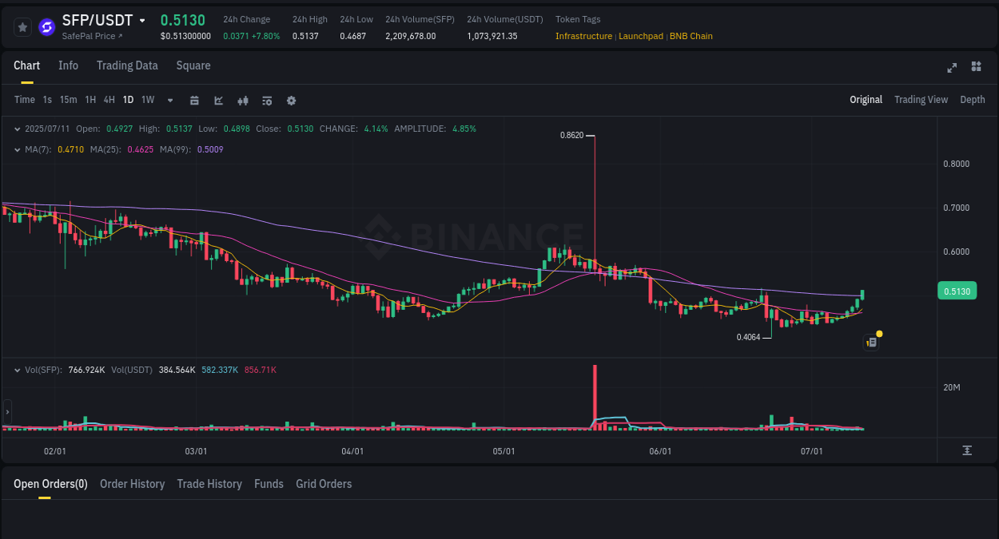
Task: Select the 1W timeframe
Action: (147, 100)
